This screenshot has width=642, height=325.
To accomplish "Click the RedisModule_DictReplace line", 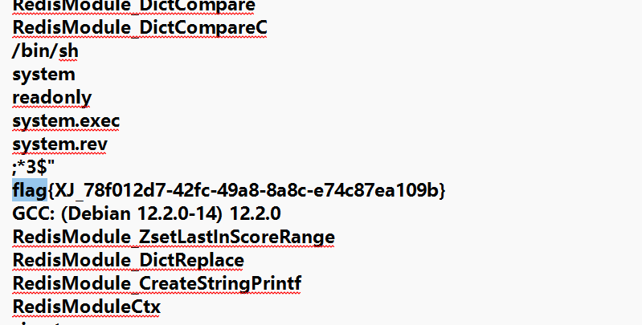I will click(128, 261).
